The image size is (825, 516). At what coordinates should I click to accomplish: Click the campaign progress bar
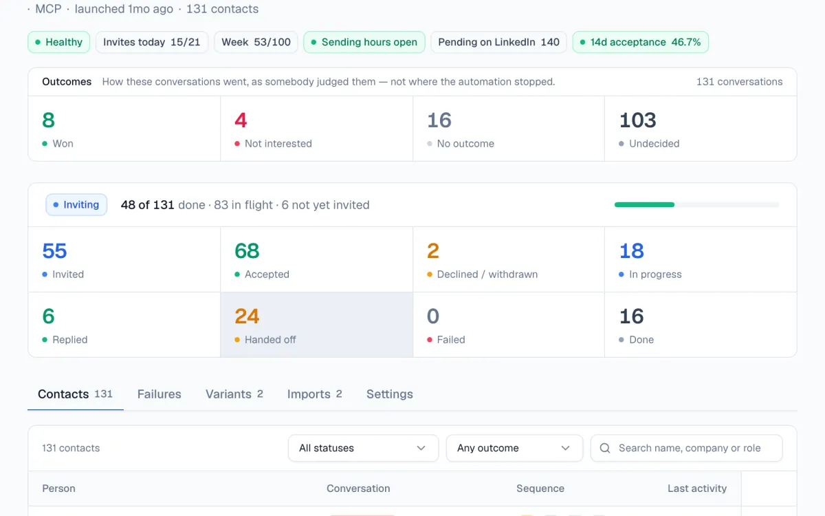(x=696, y=204)
